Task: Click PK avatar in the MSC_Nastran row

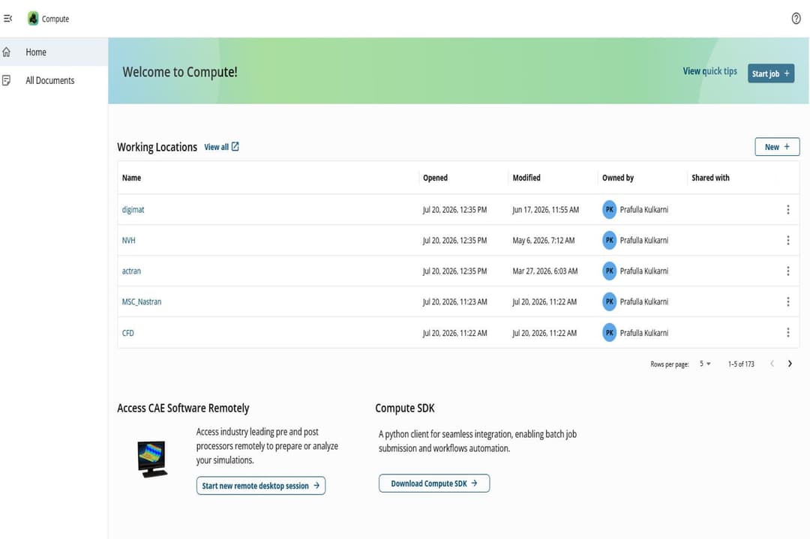Action: [x=610, y=301]
